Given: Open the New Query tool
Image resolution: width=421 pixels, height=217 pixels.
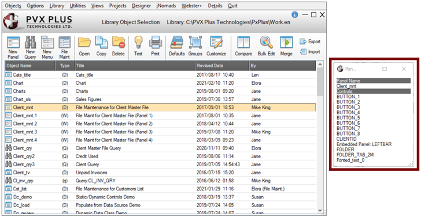Looking at the screenshot, I should point(30,48).
